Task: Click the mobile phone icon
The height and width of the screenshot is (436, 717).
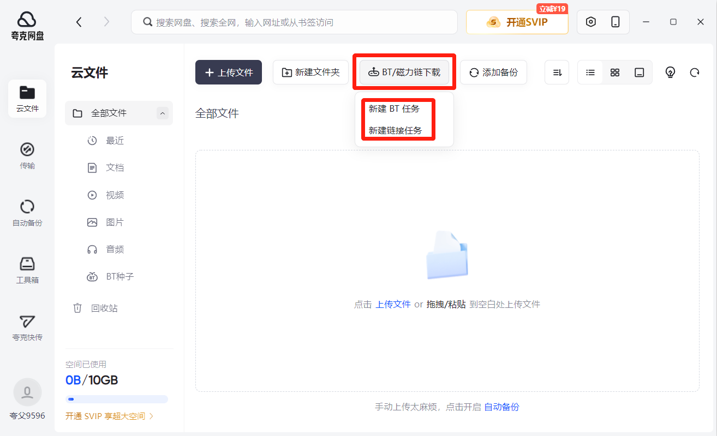Action: pos(616,22)
